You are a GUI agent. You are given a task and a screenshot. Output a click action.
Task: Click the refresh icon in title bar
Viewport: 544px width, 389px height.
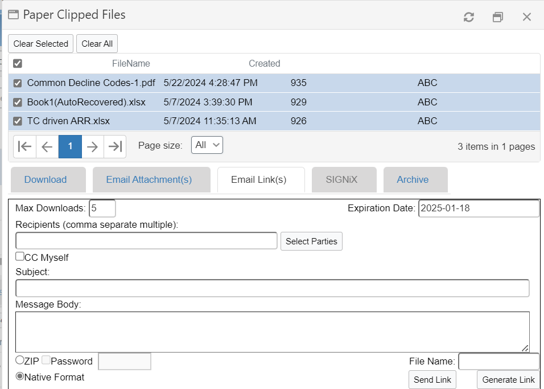pos(469,17)
